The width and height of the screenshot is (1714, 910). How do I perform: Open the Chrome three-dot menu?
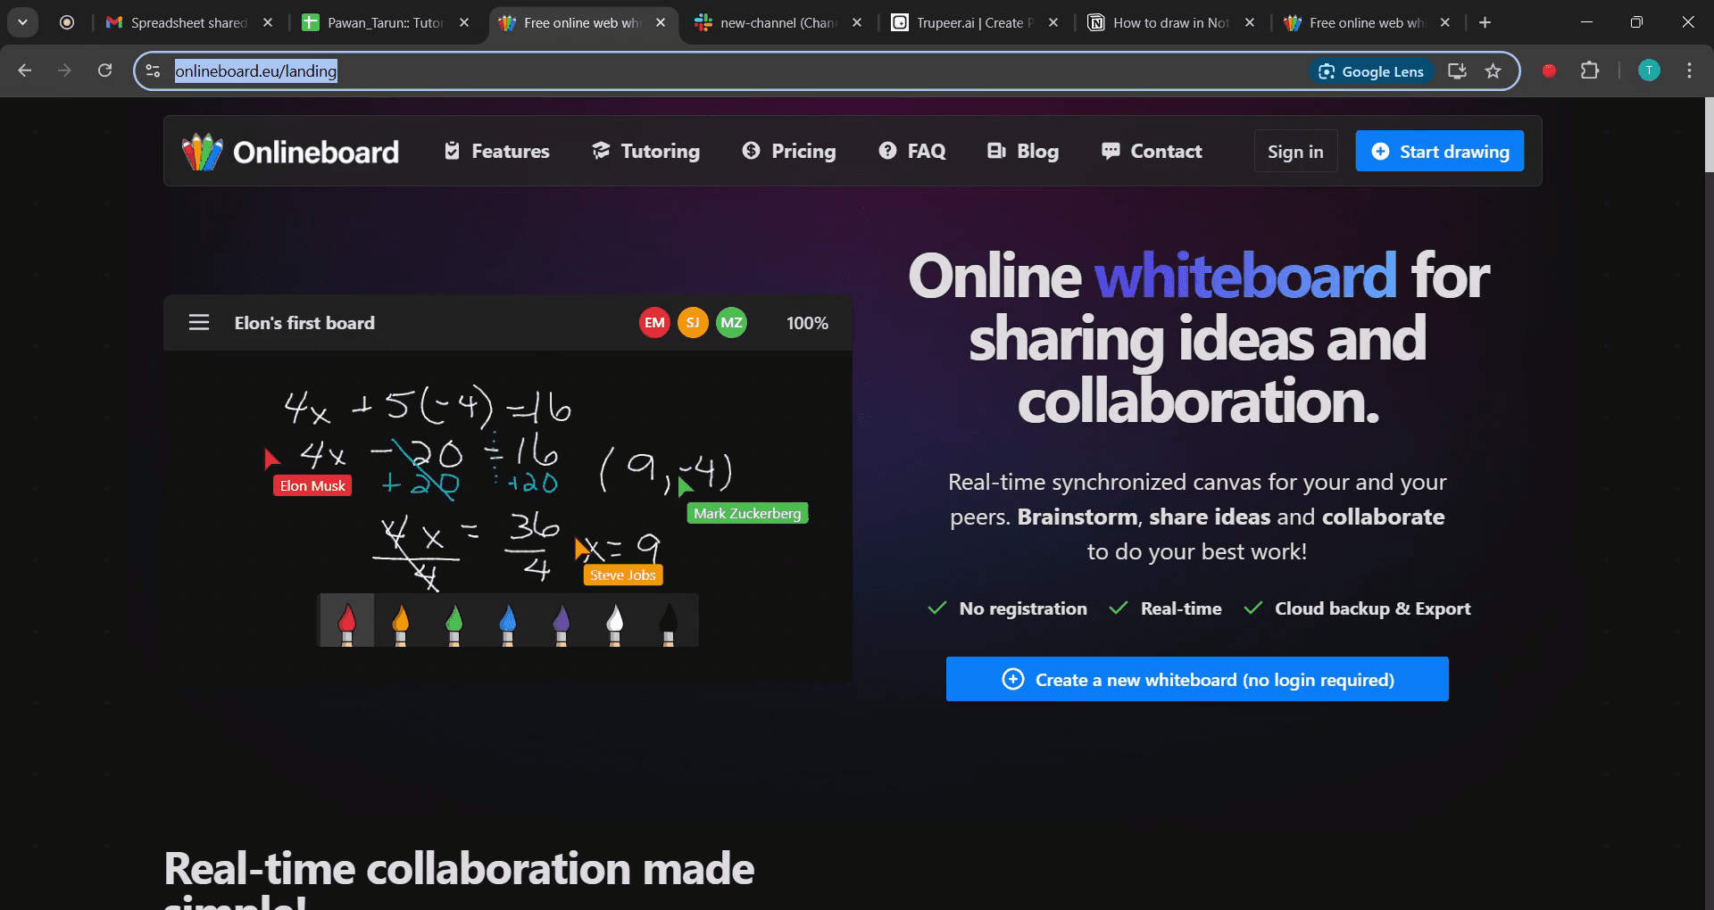click(1689, 70)
